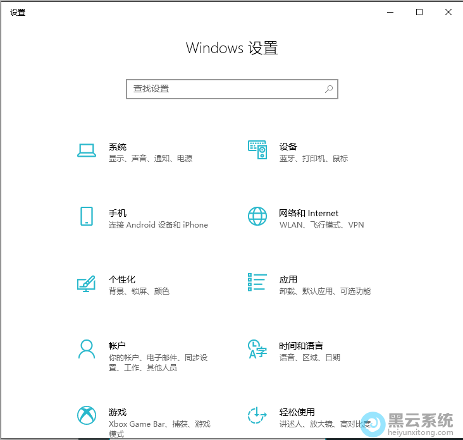This screenshot has height=440, width=463.
Task: Click the text 显示、声音、通知、电源
Action: tap(151, 159)
